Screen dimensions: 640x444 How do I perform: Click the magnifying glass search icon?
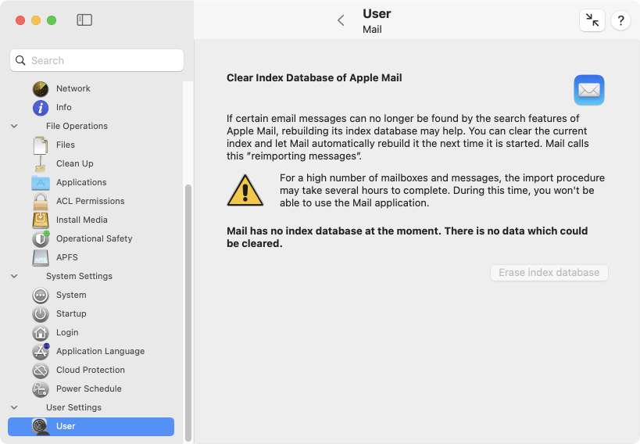pos(20,60)
